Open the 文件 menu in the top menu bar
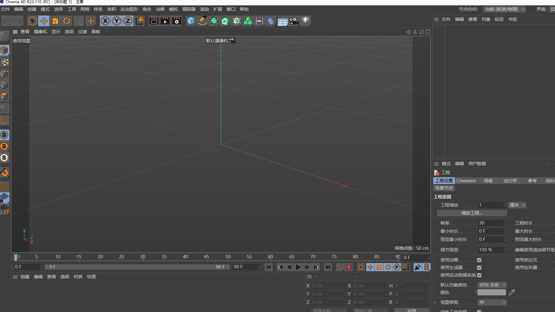555x312 pixels. (x=5, y=9)
